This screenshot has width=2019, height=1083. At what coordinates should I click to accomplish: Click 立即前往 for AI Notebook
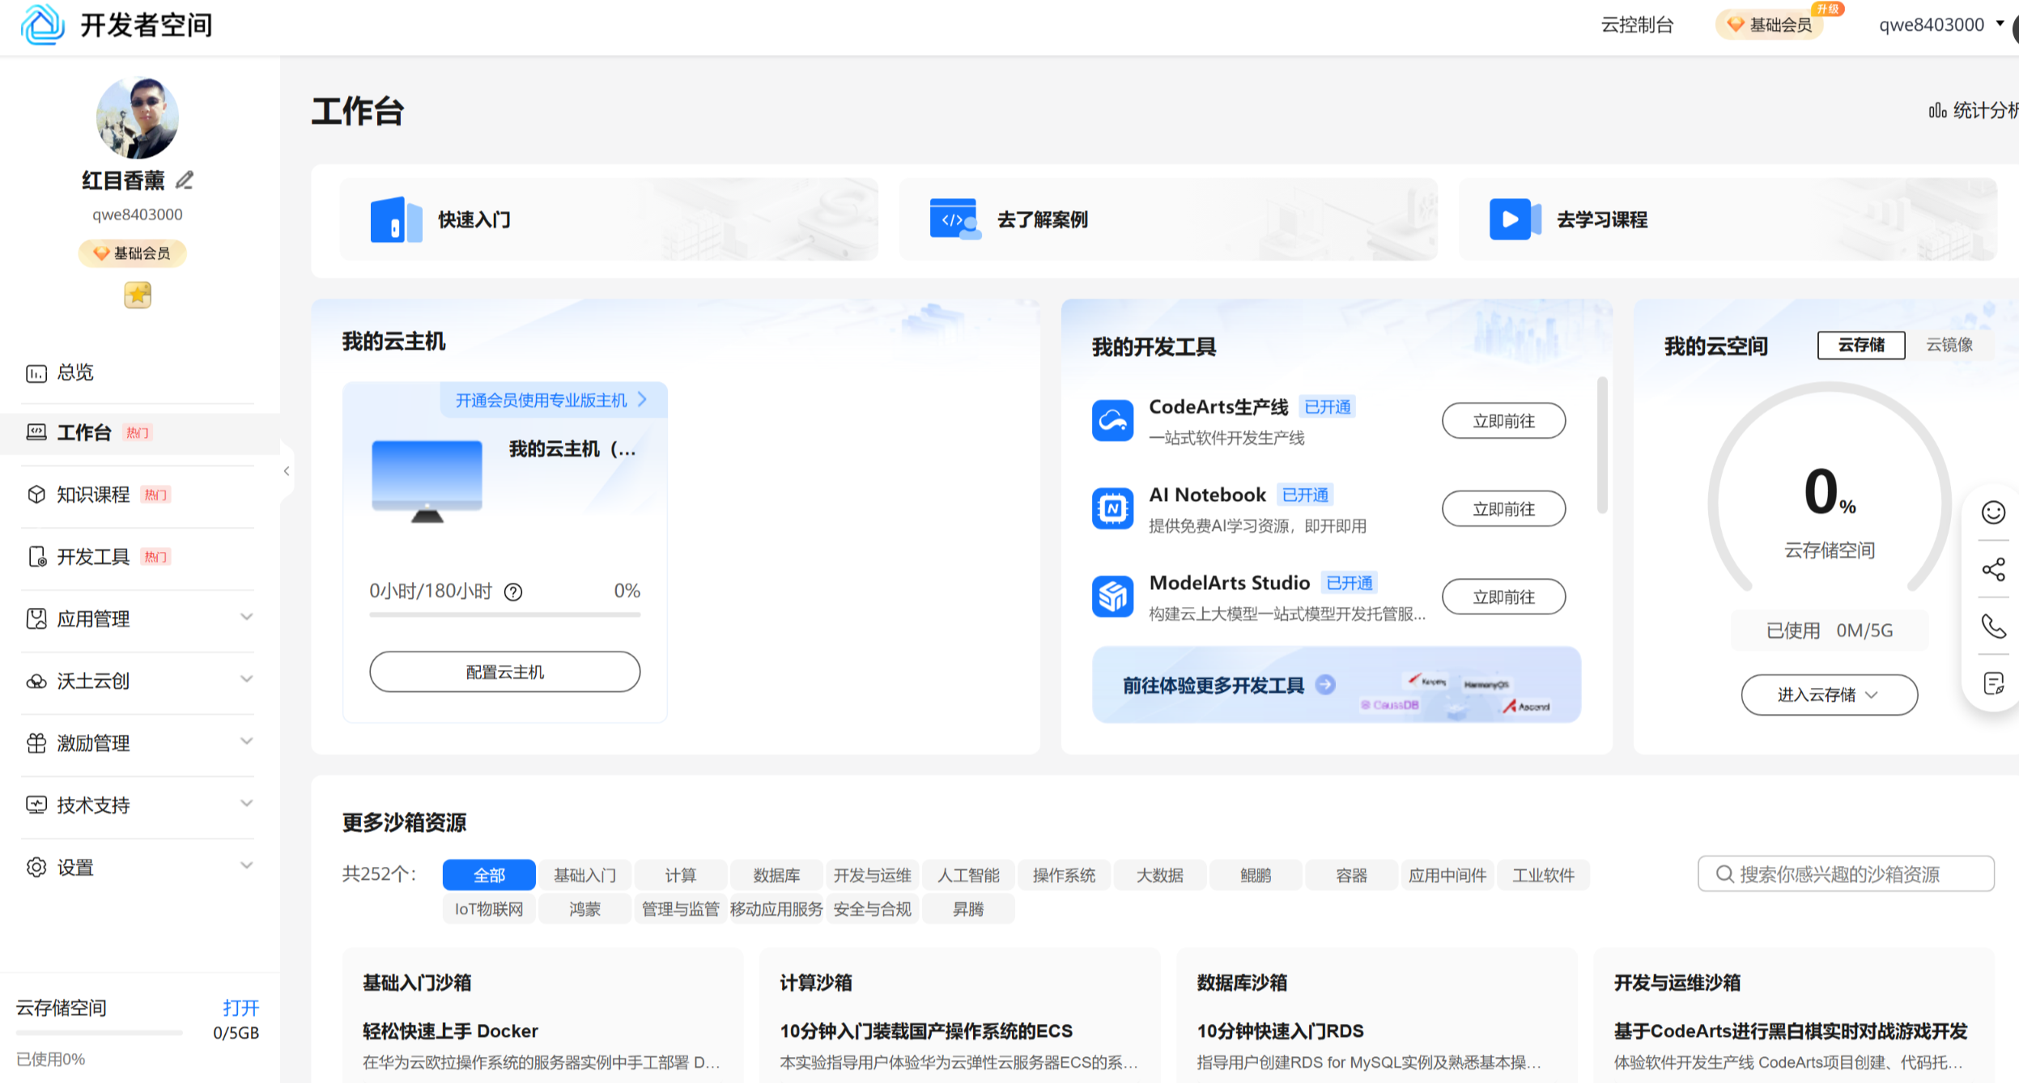[1503, 509]
